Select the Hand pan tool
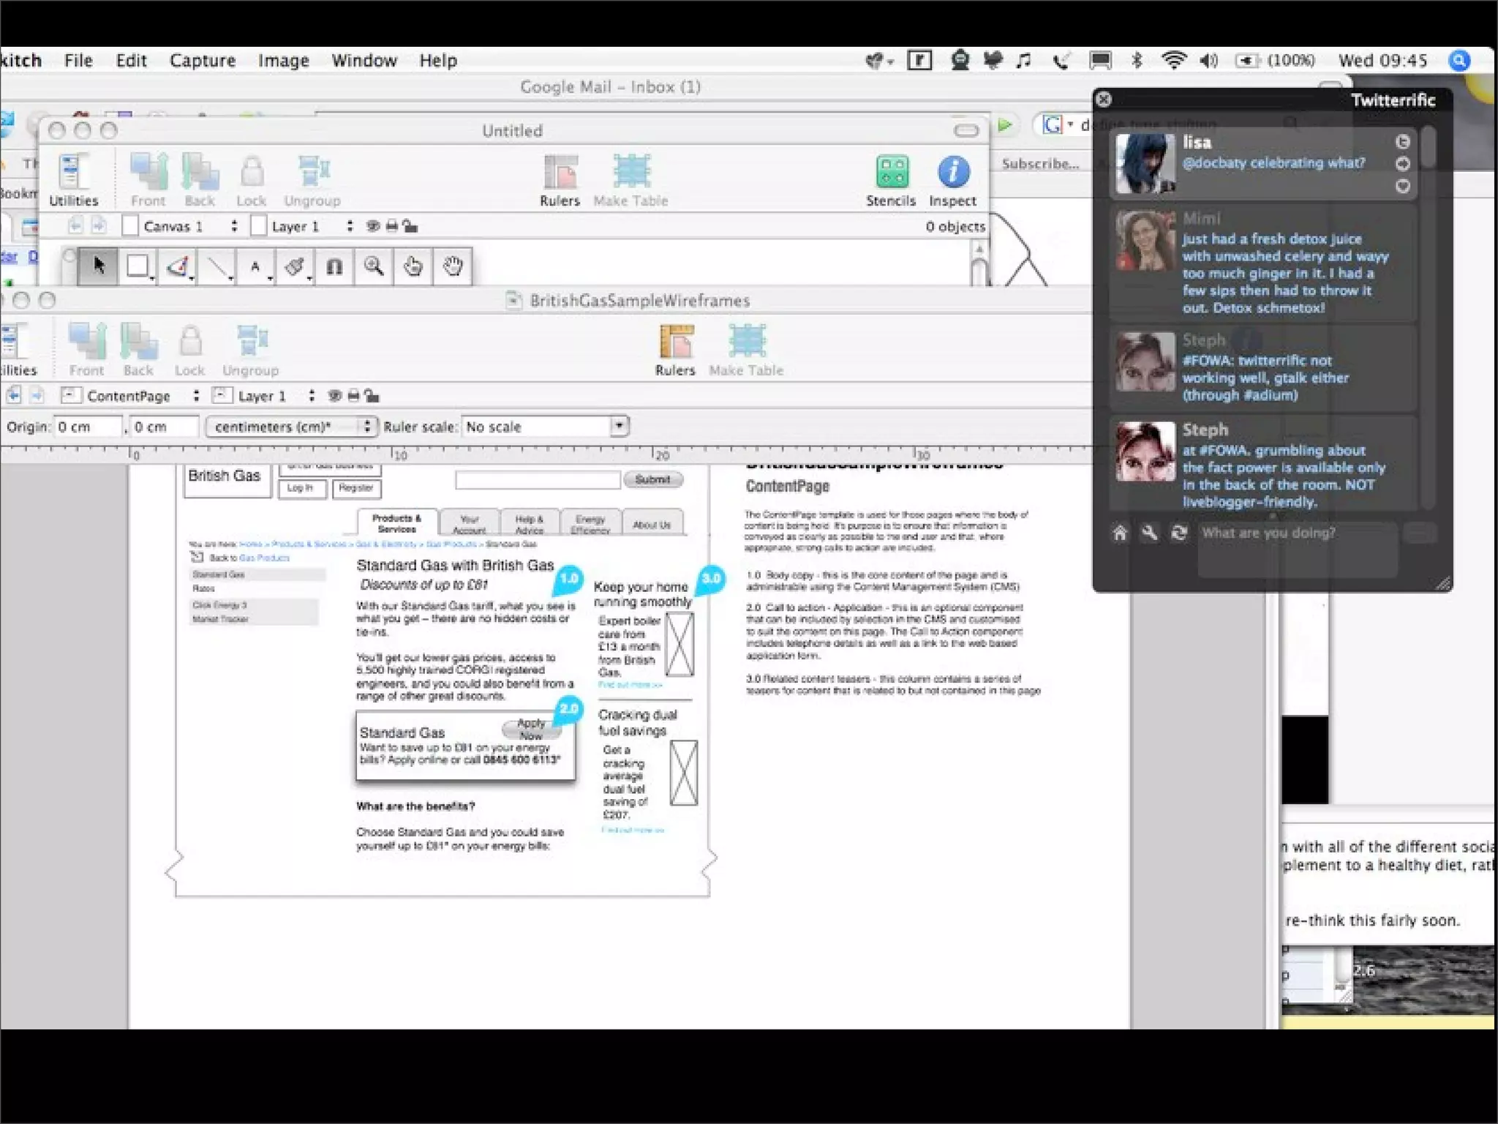The width and height of the screenshot is (1498, 1124). coord(453,266)
